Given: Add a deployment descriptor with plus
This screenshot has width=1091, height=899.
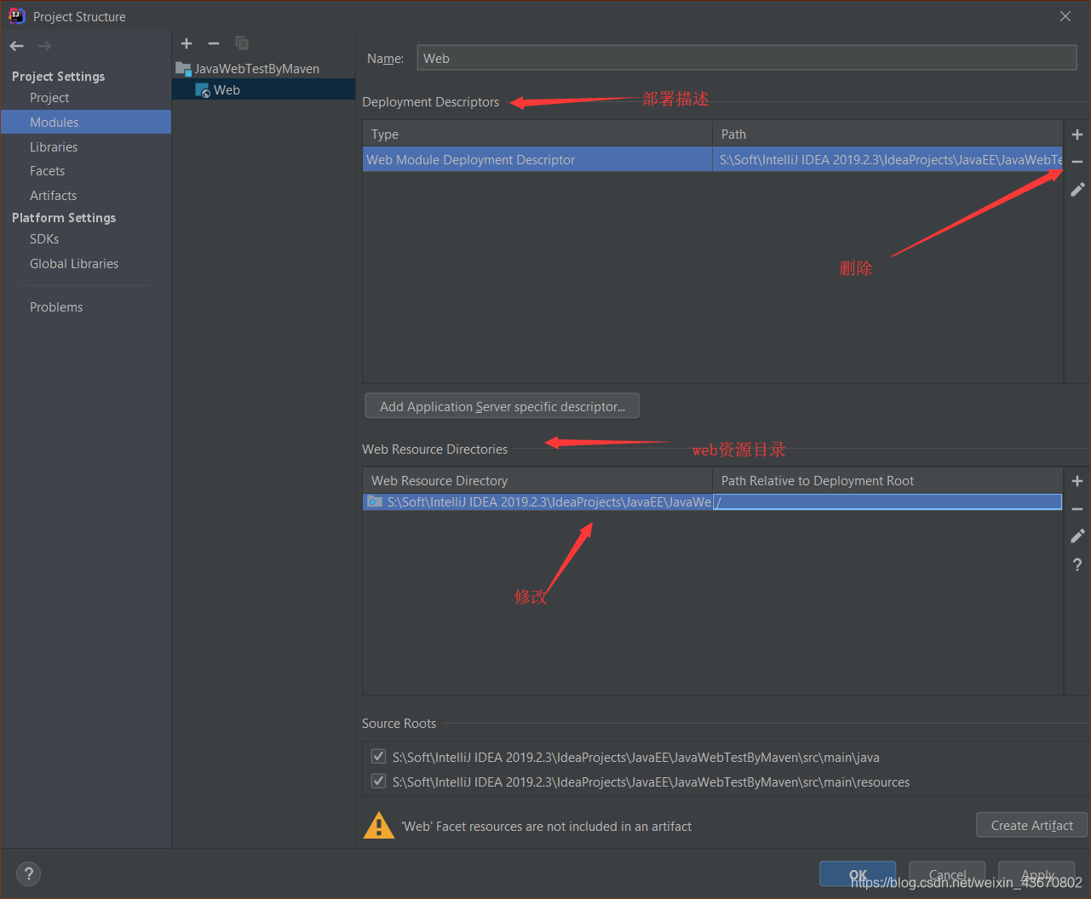Looking at the screenshot, I should coord(1077,135).
